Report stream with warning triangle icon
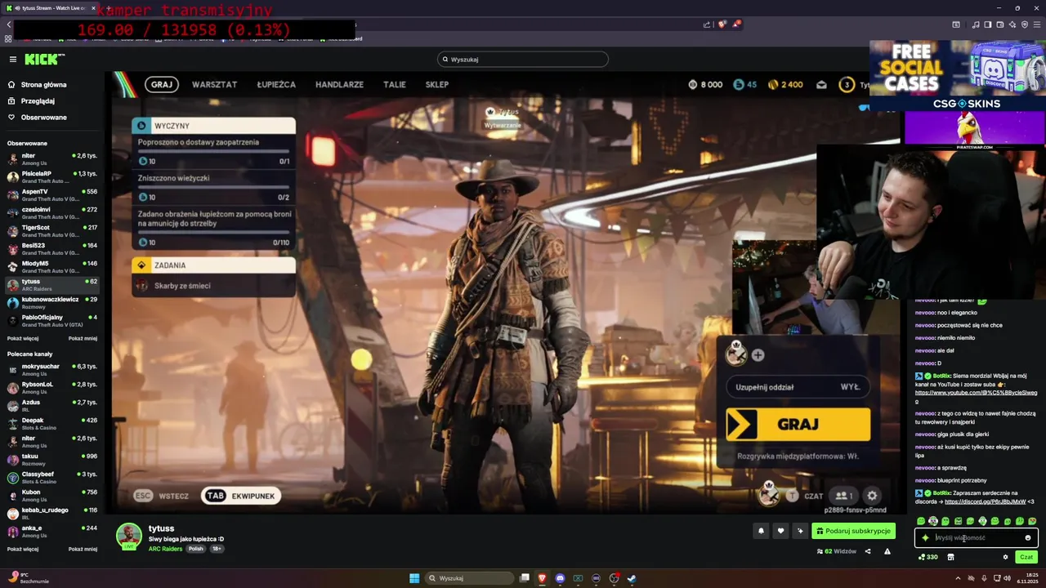Screen dimensions: 1046x588 point(887,551)
